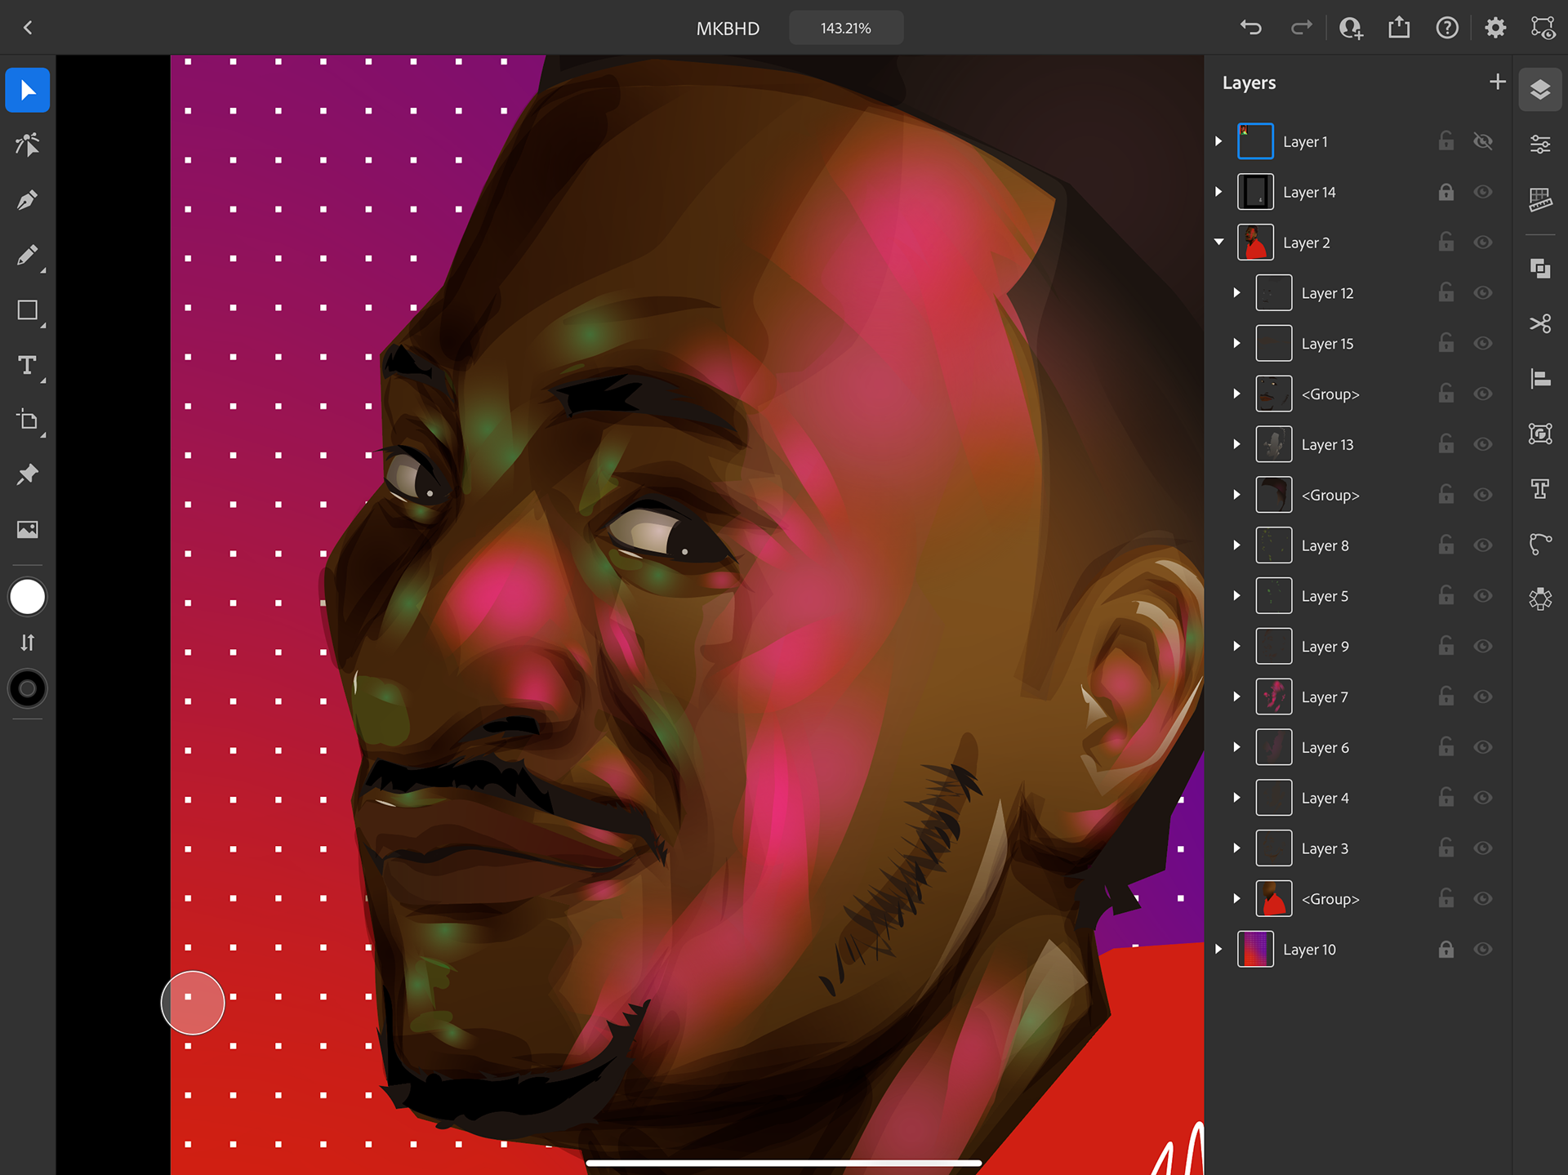Hide Layer 13 visibility eye

[x=1483, y=444]
